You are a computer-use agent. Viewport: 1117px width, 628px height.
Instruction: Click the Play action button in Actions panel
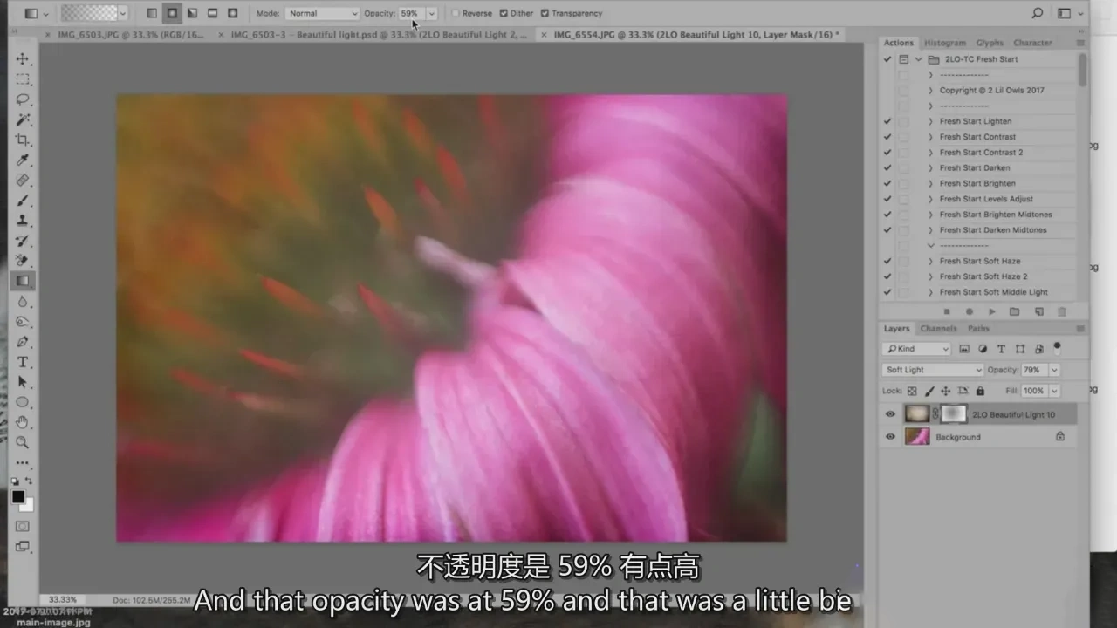pos(992,311)
